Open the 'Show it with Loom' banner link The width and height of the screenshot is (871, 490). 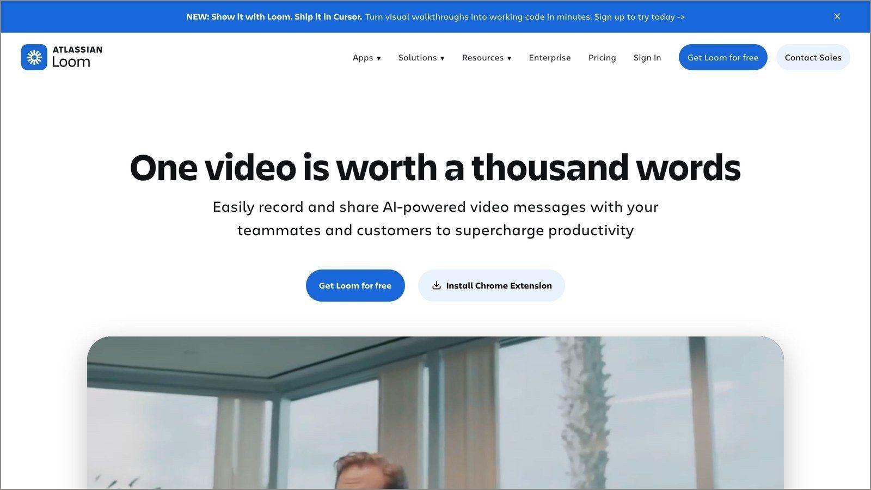coord(436,17)
